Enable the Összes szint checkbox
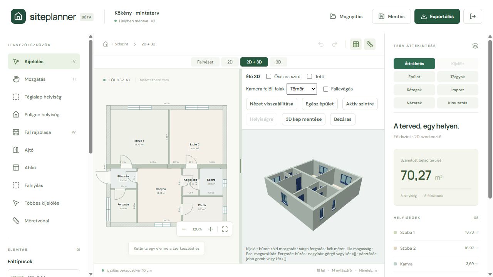Viewport: 493px width, 277px height. pyautogui.click(x=269, y=77)
